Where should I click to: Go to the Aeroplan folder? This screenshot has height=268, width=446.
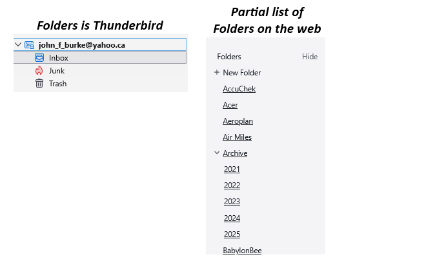238,121
